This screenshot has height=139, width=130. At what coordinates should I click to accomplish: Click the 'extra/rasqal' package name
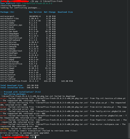coord(7,77)
